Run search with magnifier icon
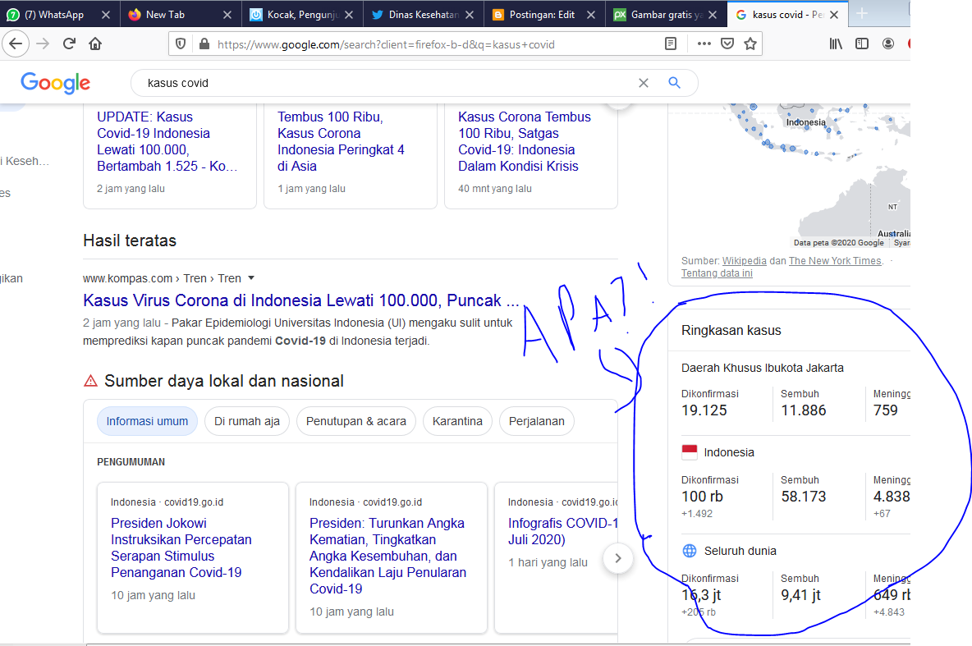The height and width of the screenshot is (646, 972). tap(675, 82)
